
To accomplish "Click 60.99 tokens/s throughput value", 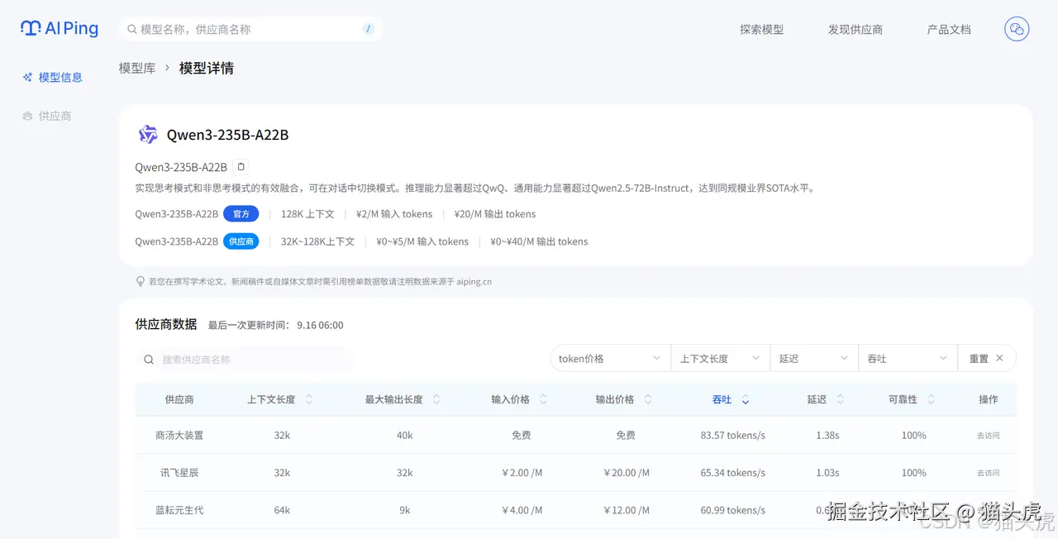I will pyautogui.click(x=732, y=510).
